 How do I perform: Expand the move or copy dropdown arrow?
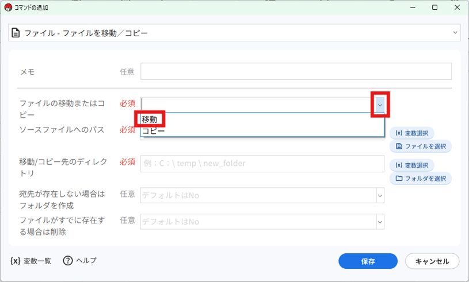[380, 105]
